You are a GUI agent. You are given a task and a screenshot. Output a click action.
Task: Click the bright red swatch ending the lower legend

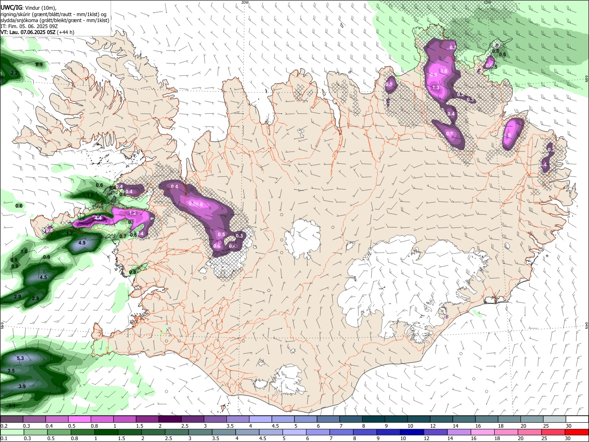(x=576, y=432)
